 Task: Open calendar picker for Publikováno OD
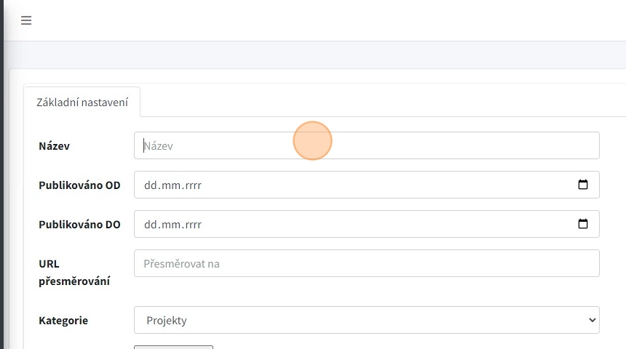pyautogui.click(x=582, y=185)
